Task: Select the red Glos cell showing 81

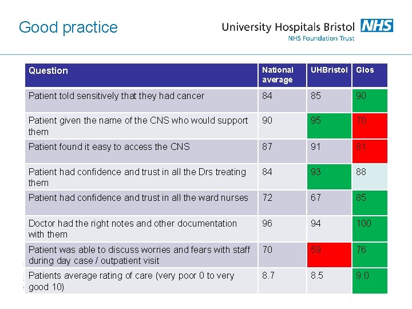Action: click(x=369, y=151)
